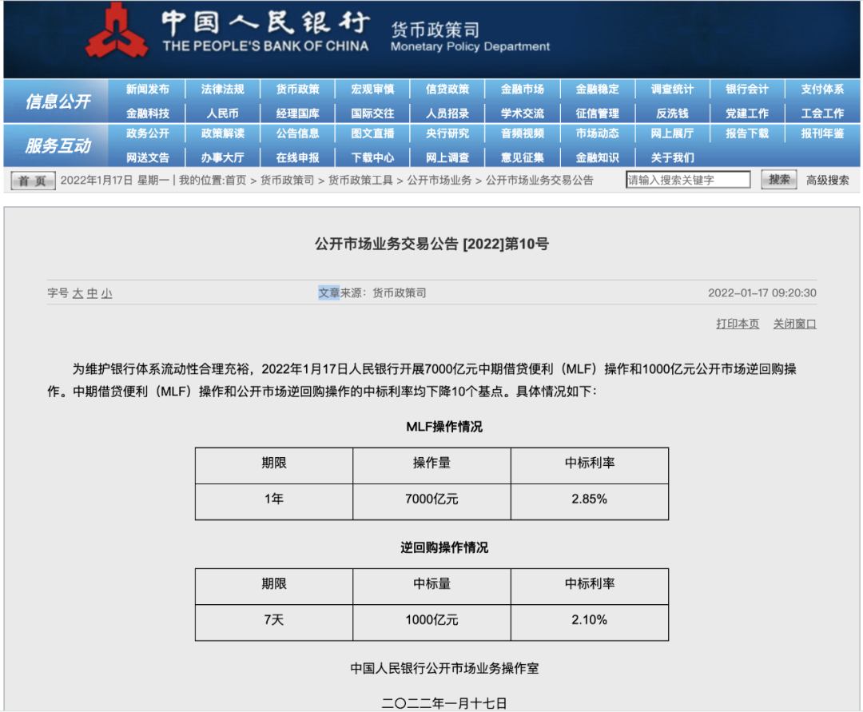Open 人员招录 page
The width and height of the screenshot is (863, 712).
(447, 113)
